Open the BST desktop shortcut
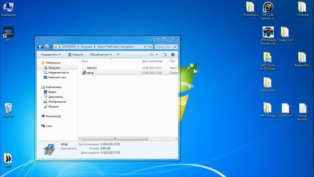 tap(8, 34)
